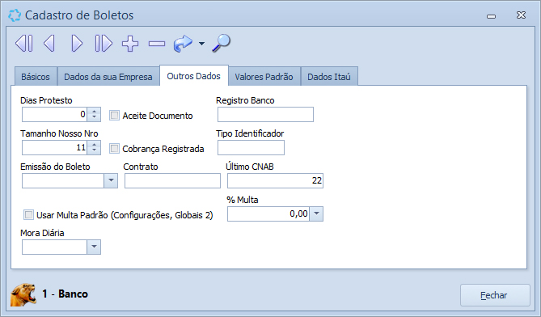Click the Mora Diária combo field

(x=54, y=247)
